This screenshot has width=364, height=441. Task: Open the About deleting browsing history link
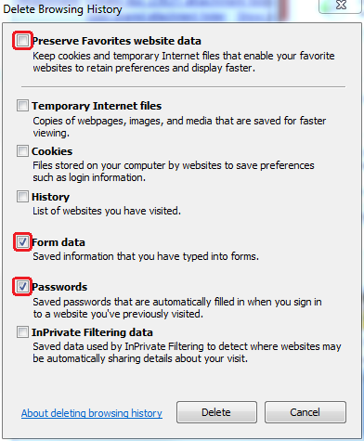pyautogui.click(x=92, y=413)
